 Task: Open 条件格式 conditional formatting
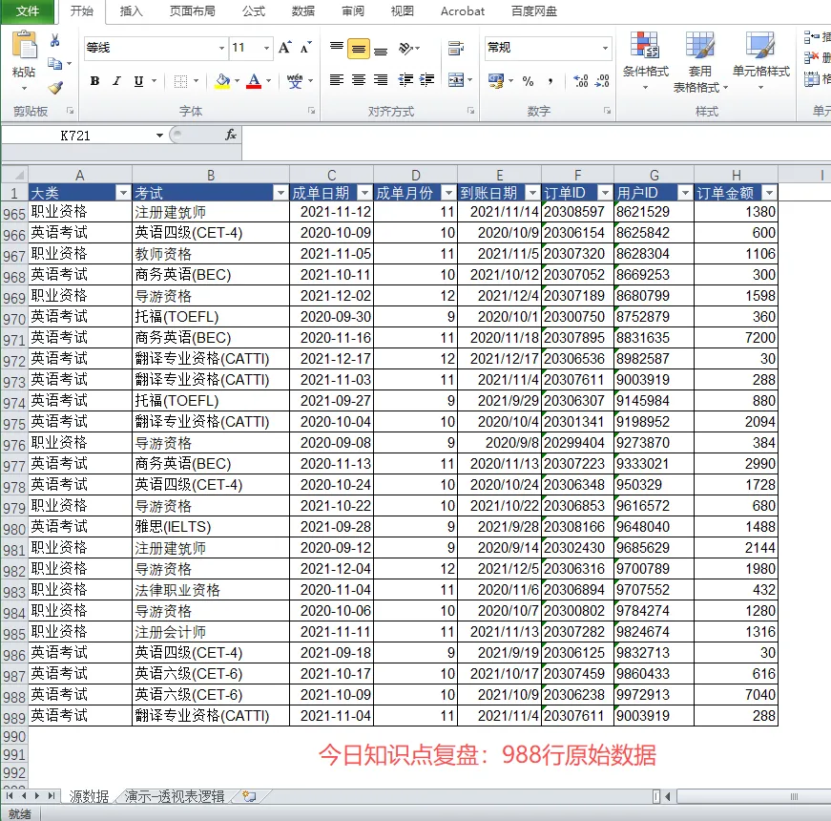coord(645,61)
